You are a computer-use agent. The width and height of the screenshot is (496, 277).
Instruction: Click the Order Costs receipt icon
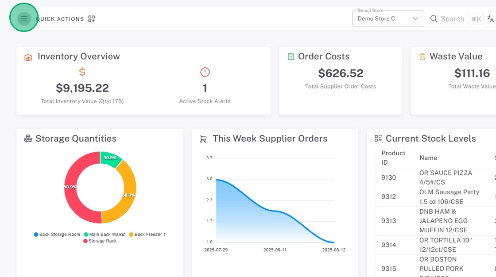(x=291, y=57)
